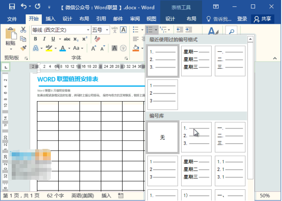Click the character border A icon
This screenshot has height=201, width=282.
click(123, 30)
